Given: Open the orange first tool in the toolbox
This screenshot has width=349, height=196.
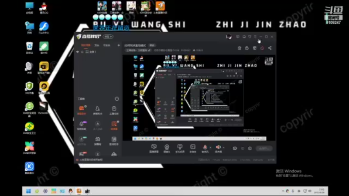Looking at the screenshot, I should pos(82,110).
